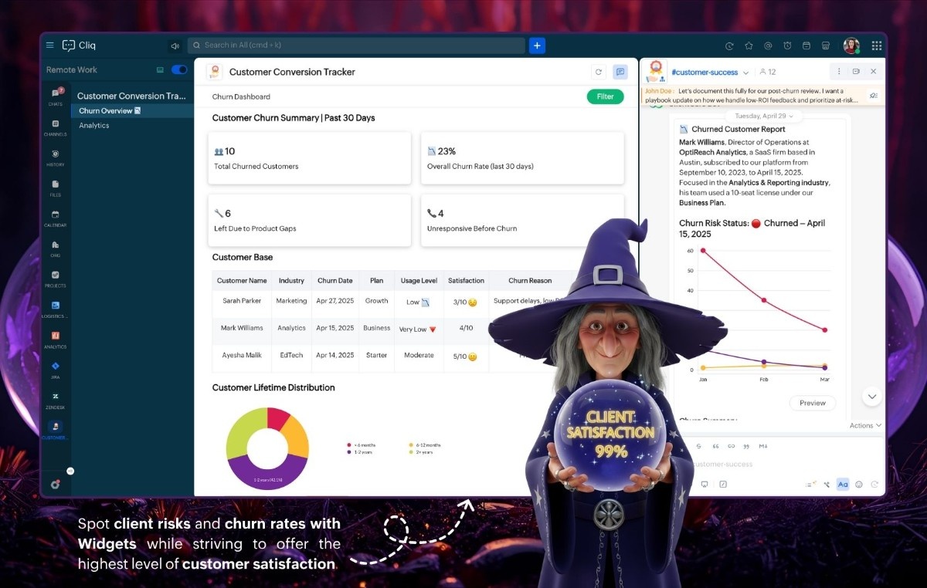The image size is (927, 588).
Task: Open the three-dot menu in the chat panel
Action: (x=839, y=70)
